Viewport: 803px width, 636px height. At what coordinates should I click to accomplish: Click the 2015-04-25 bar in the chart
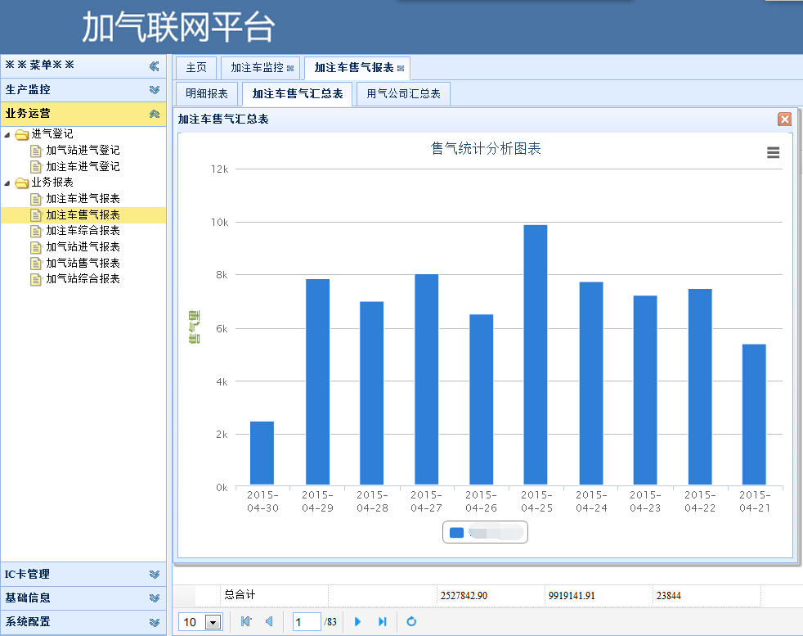point(535,354)
